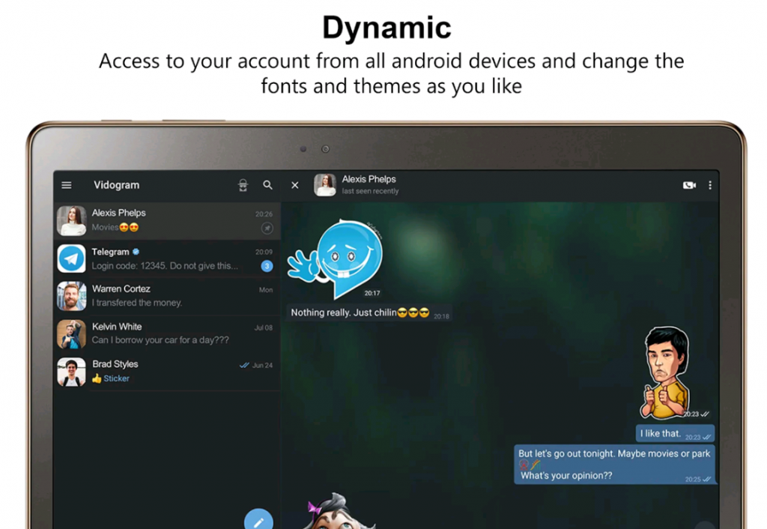Click the 'Can I borrow your car' preview
Image resolution: width=767 pixels, height=529 pixels.
[160, 340]
